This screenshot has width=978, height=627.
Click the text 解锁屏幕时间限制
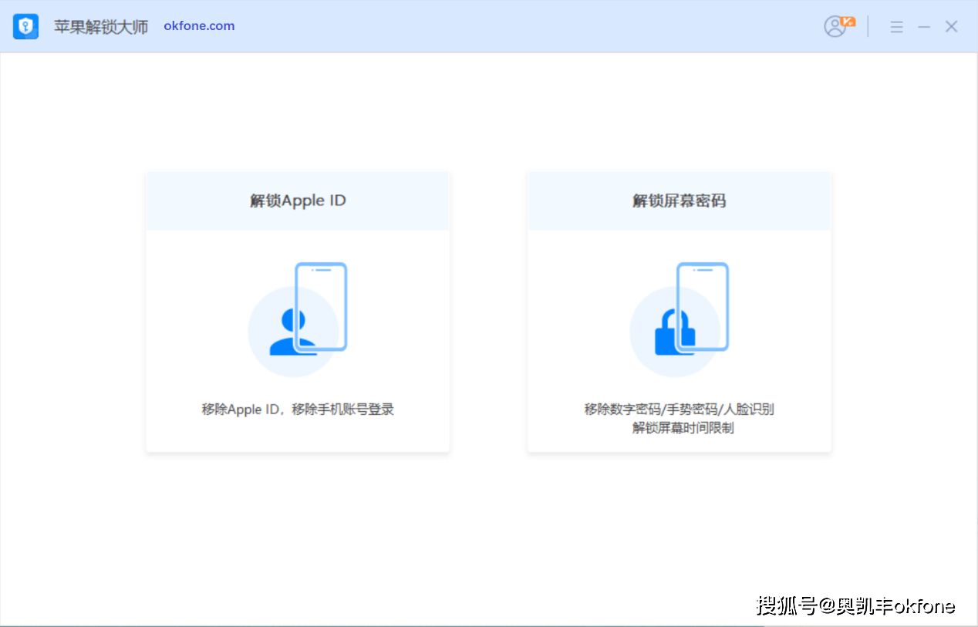tap(683, 428)
